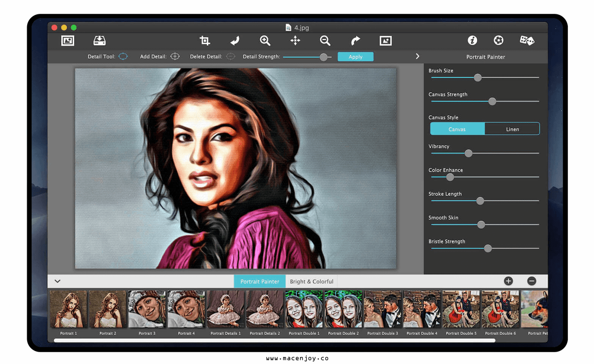Screen dimensions: 594x364
Task: Click the save image tray icon
Action: [x=100, y=41]
